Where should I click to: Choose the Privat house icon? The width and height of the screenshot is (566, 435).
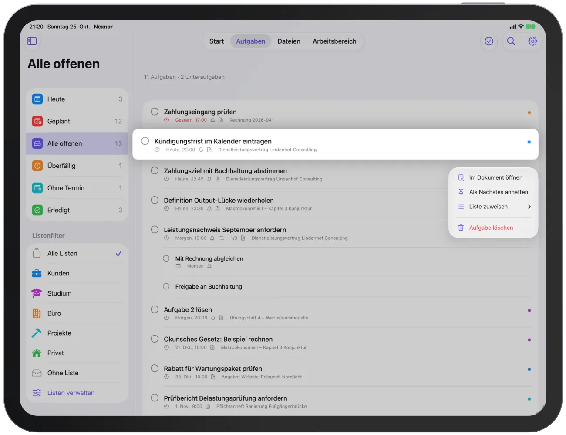click(x=37, y=353)
